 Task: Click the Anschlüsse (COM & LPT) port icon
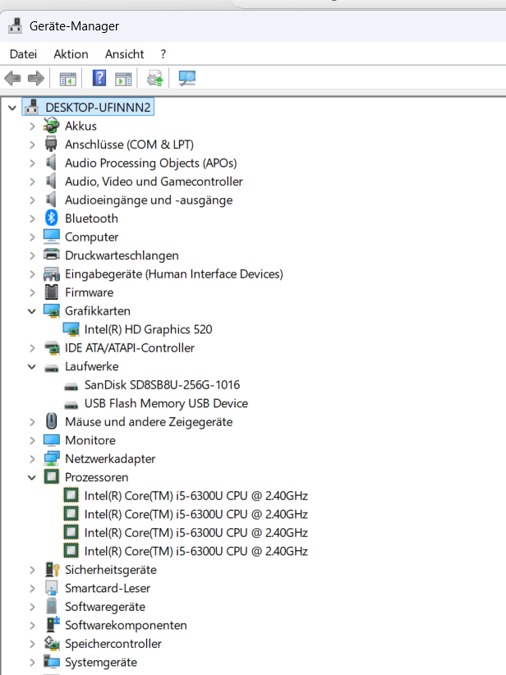51,145
